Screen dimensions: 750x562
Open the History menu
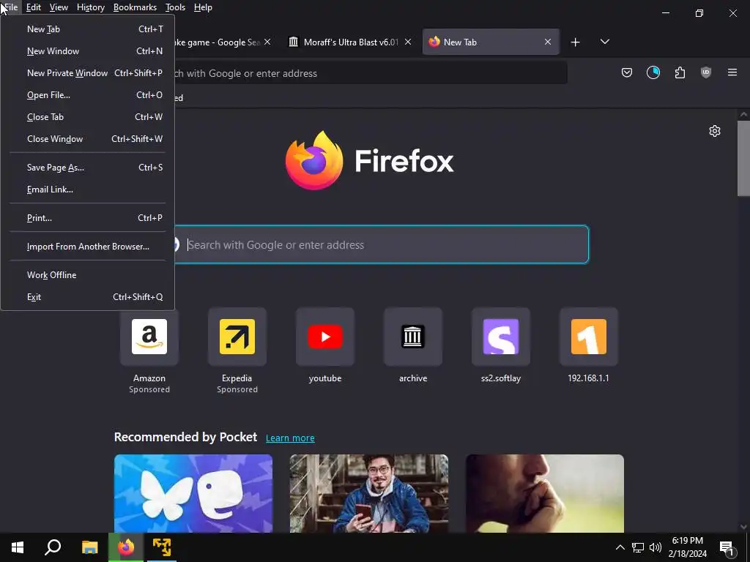click(90, 7)
